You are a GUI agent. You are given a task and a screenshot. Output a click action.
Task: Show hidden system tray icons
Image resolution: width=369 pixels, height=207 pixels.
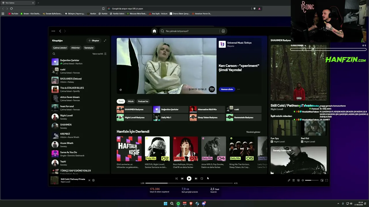coord(338,204)
